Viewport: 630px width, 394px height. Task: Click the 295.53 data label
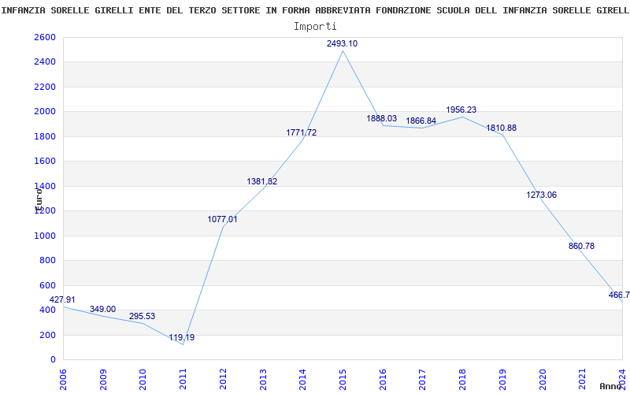pos(142,317)
